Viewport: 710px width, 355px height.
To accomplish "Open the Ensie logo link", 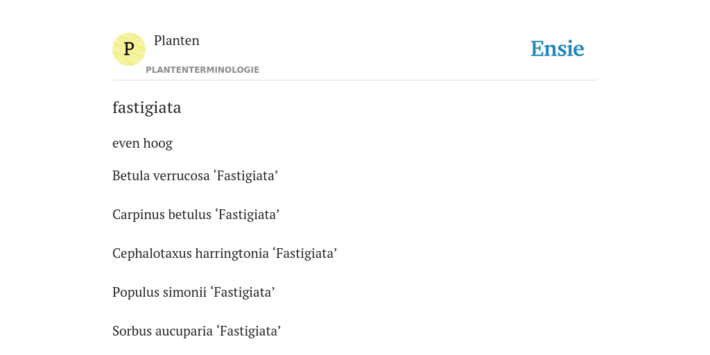I will coord(557,49).
